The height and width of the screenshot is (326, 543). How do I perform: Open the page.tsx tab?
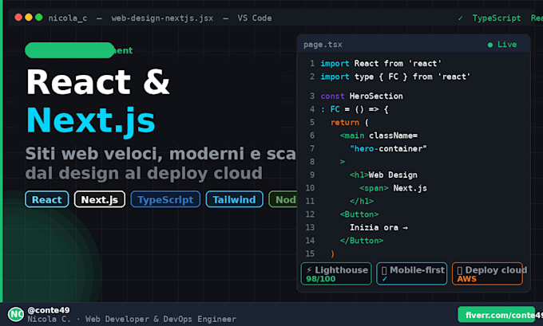323,45
